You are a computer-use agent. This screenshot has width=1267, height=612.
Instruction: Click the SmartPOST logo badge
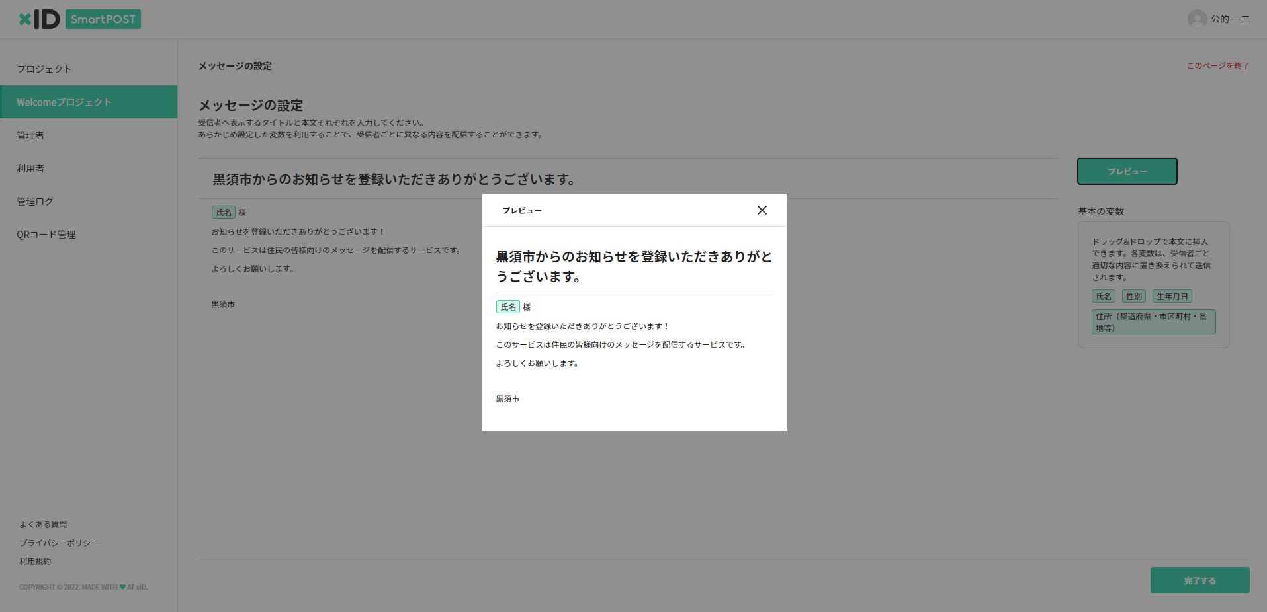point(103,19)
